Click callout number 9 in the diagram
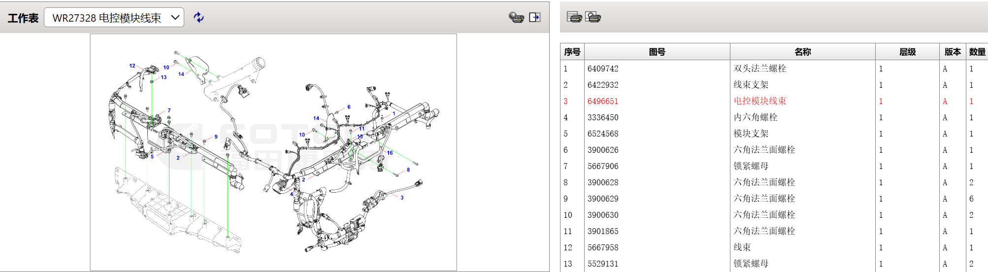The height and width of the screenshot is (272, 988). tap(216, 137)
